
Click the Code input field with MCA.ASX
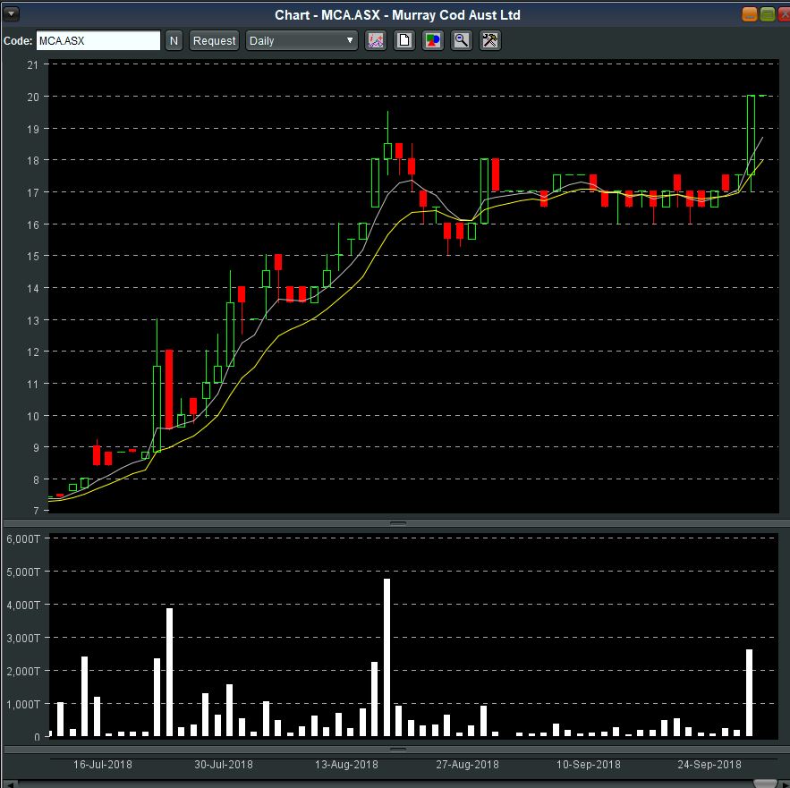98,41
